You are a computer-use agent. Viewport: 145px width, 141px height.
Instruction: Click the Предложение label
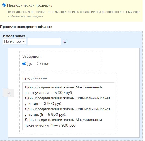tap(35, 78)
